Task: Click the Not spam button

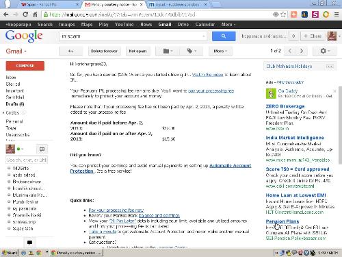Action: tap(137, 51)
